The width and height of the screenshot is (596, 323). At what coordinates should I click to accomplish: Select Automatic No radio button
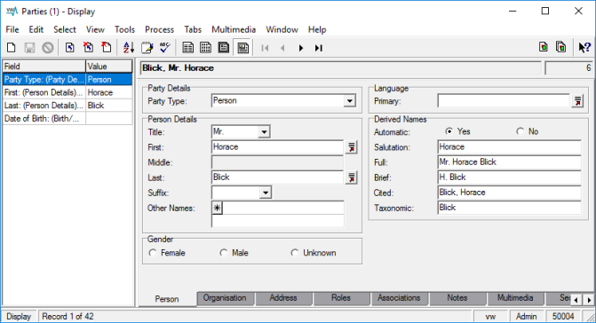[x=520, y=131]
